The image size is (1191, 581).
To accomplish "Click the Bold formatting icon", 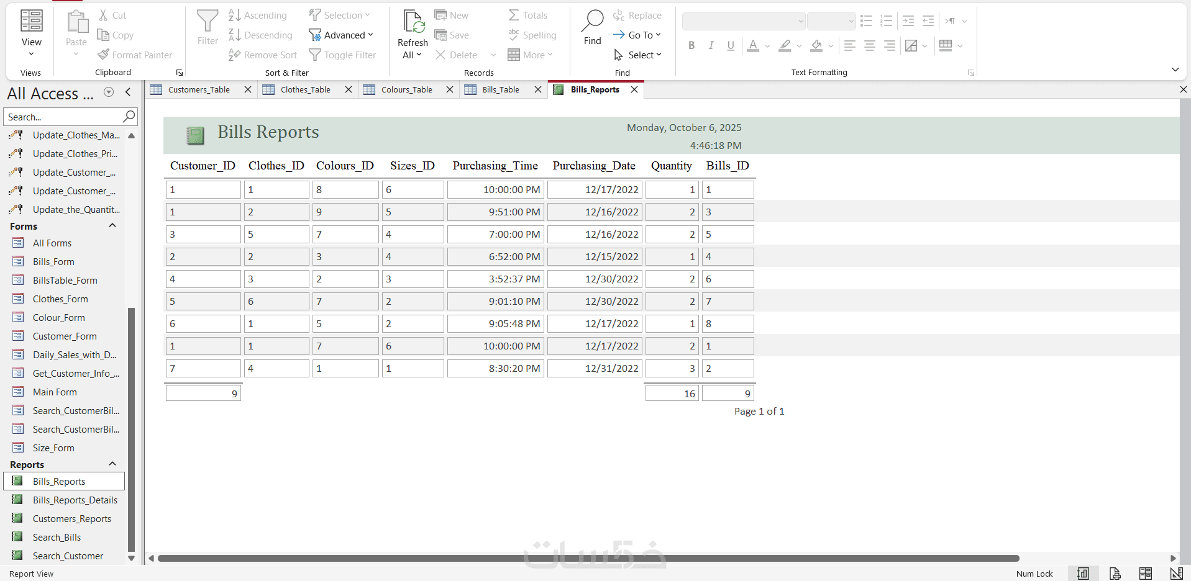I will pos(691,45).
